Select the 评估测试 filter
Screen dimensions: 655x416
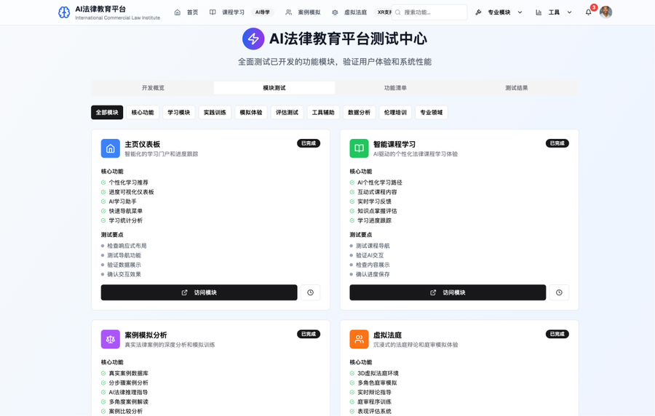(x=287, y=112)
